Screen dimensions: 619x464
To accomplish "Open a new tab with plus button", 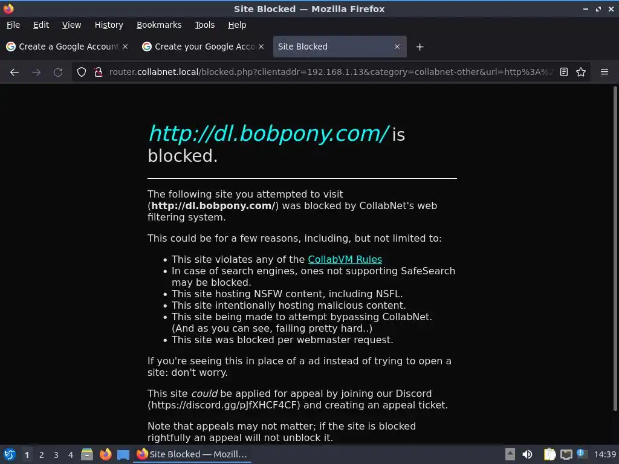I will 420,47.
